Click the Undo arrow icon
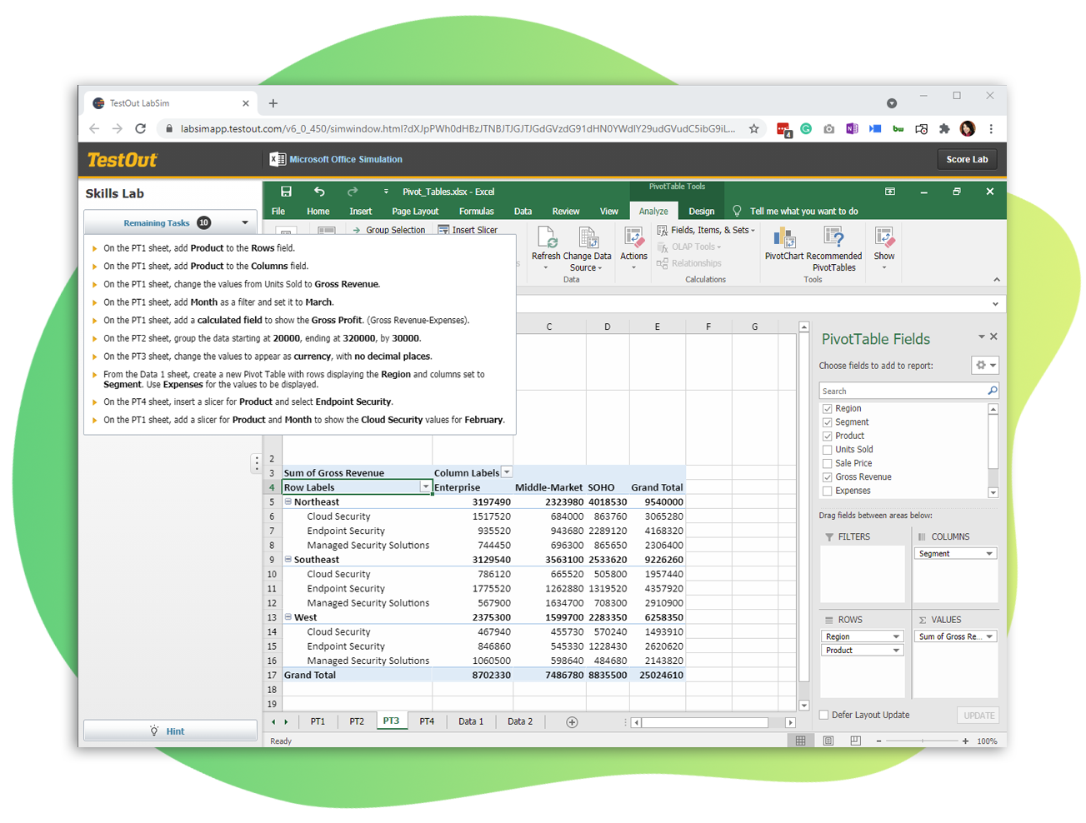1086x823 pixels. pyautogui.click(x=319, y=192)
